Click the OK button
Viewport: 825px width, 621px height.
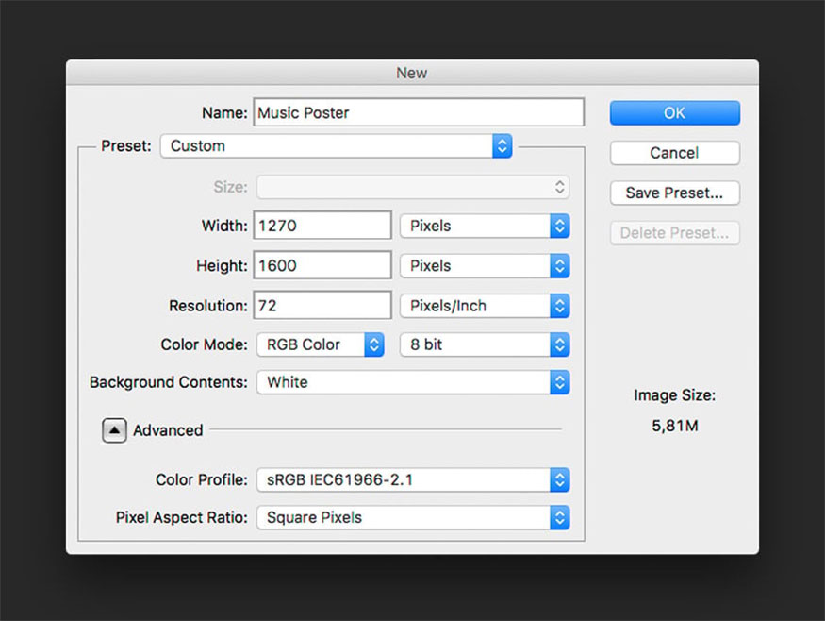click(x=674, y=113)
